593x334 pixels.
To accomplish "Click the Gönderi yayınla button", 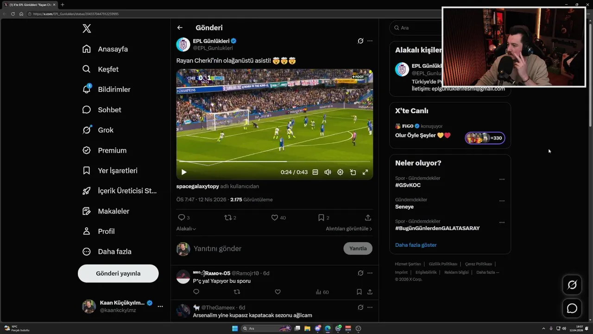I will point(118,273).
